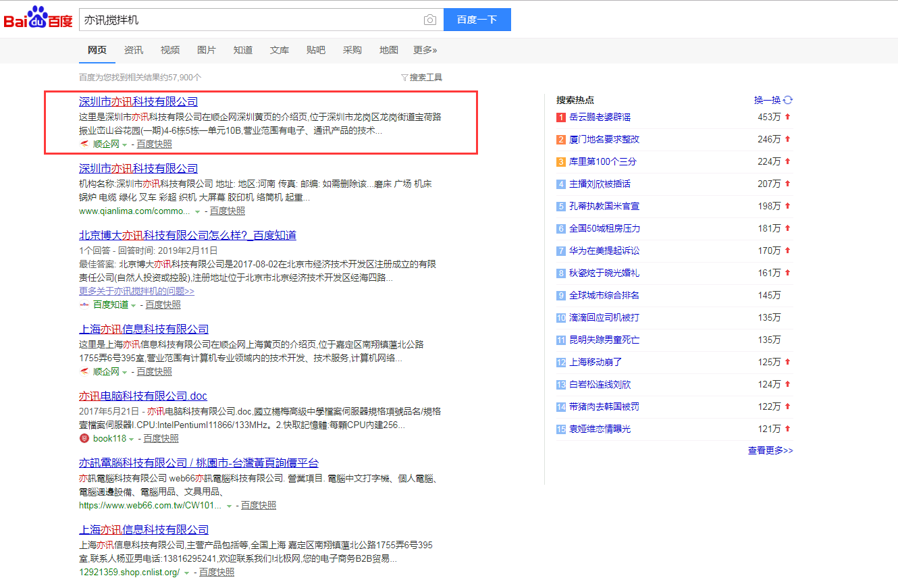Click 顺企网 favicon under 上海亦讯 result
The width and height of the screenshot is (898, 582).
click(84, 371)
